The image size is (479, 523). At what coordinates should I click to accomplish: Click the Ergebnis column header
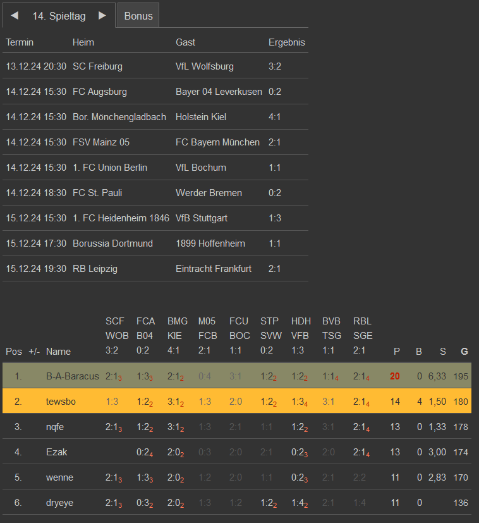[286, 42]
